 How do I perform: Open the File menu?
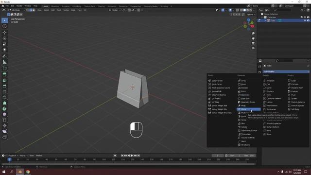(x=7, y=6)
